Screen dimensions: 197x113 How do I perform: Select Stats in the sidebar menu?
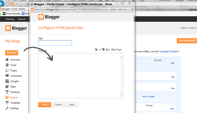coord(13,86)
